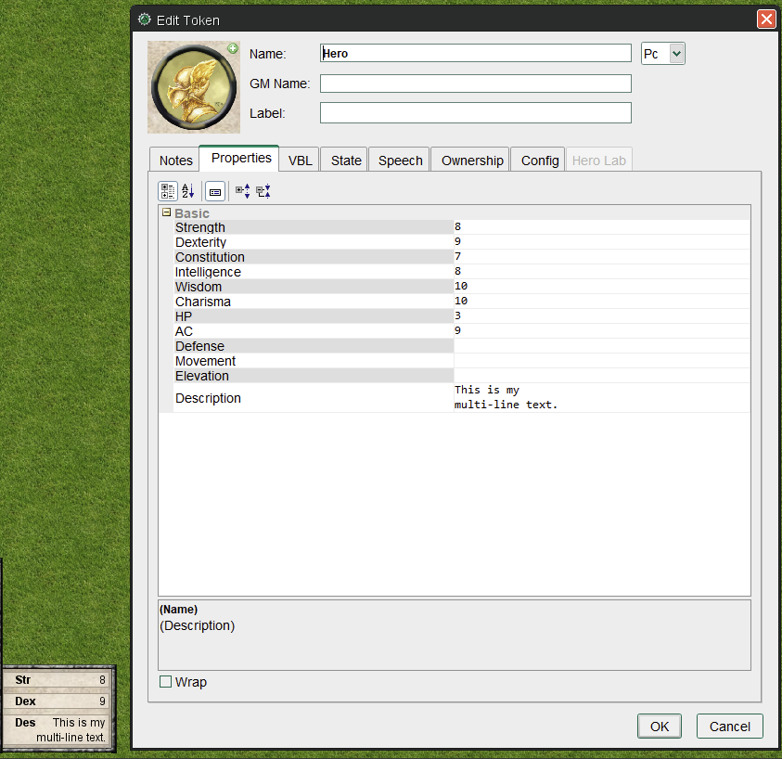Select the Properties tab
The width and height of the screenshot is (782, 759).
pyautogui.click(x=241, y=158)
